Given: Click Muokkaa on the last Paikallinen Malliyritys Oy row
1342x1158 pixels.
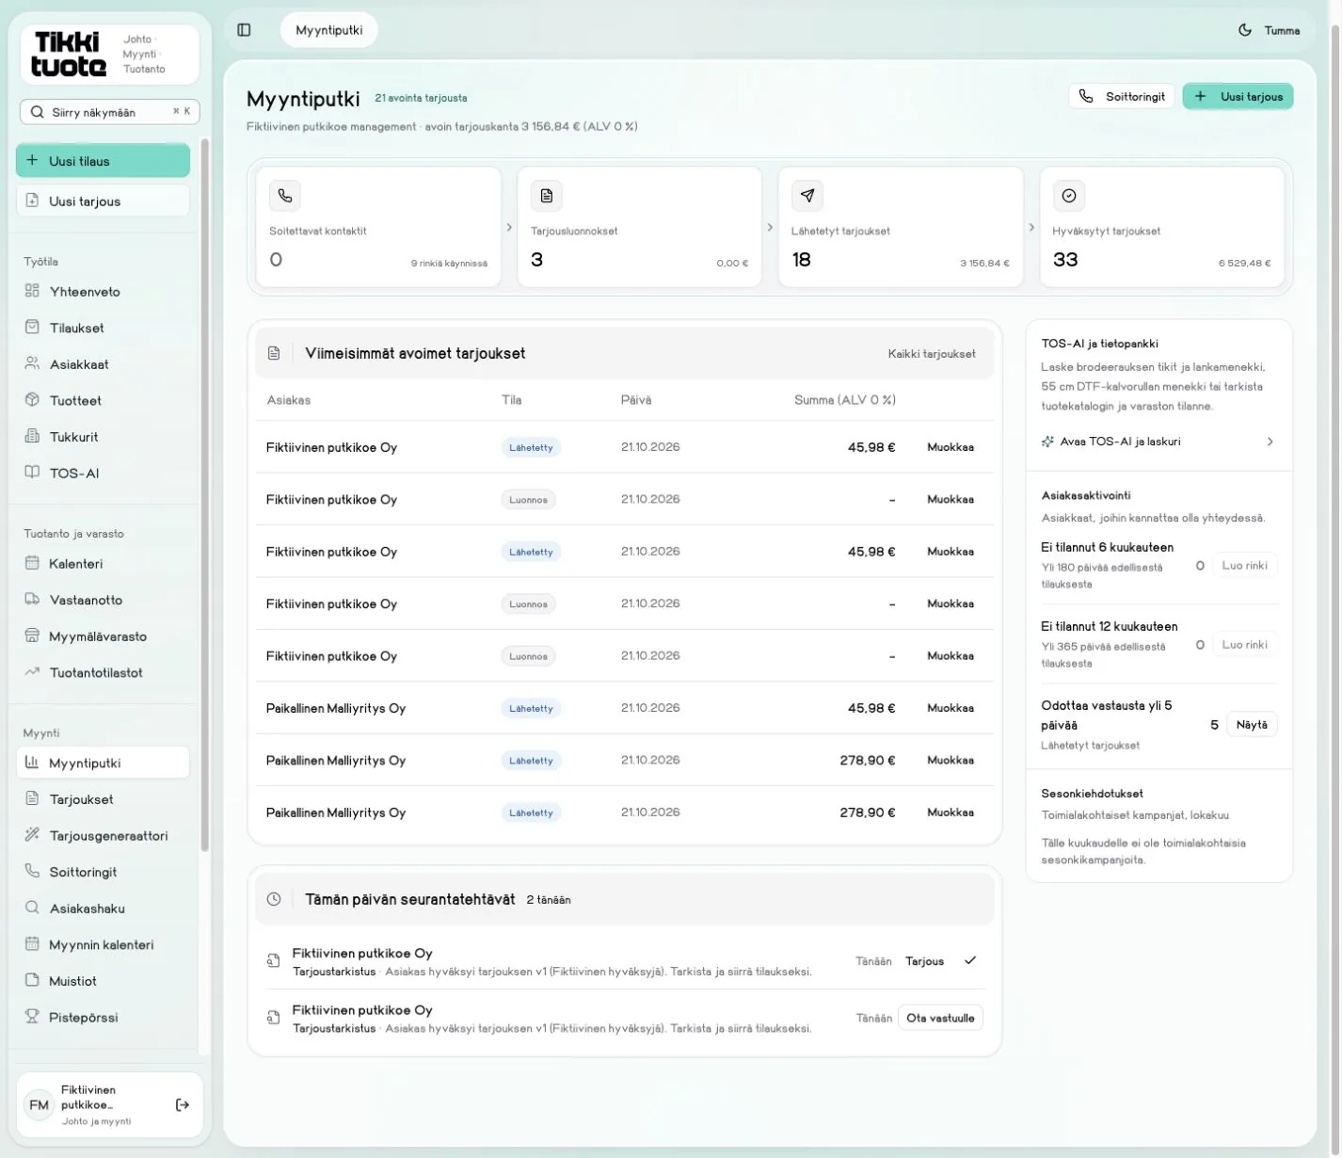Looking at the screenshot, I should [951, 812].
